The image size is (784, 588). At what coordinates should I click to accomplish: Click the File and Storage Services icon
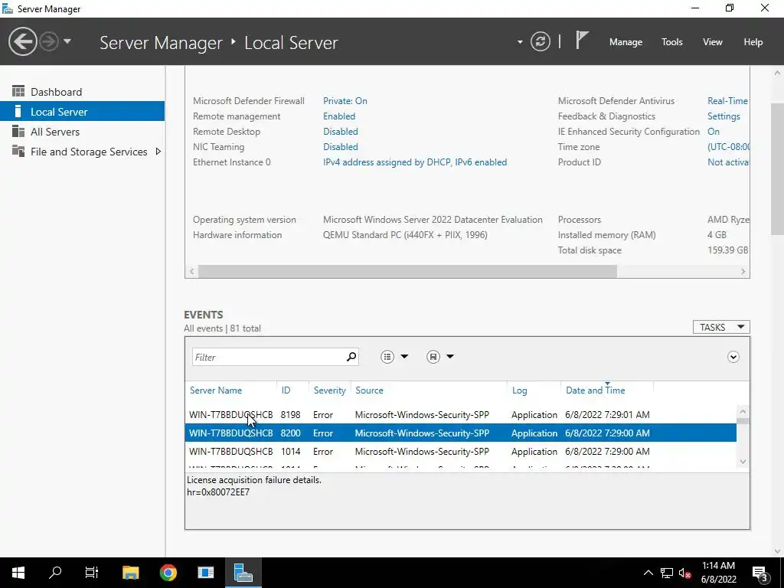click(x=18, y=151)
